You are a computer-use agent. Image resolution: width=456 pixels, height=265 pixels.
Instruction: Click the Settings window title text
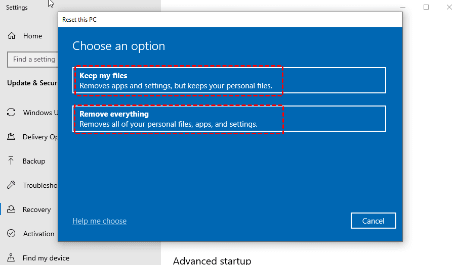(17, 8)
